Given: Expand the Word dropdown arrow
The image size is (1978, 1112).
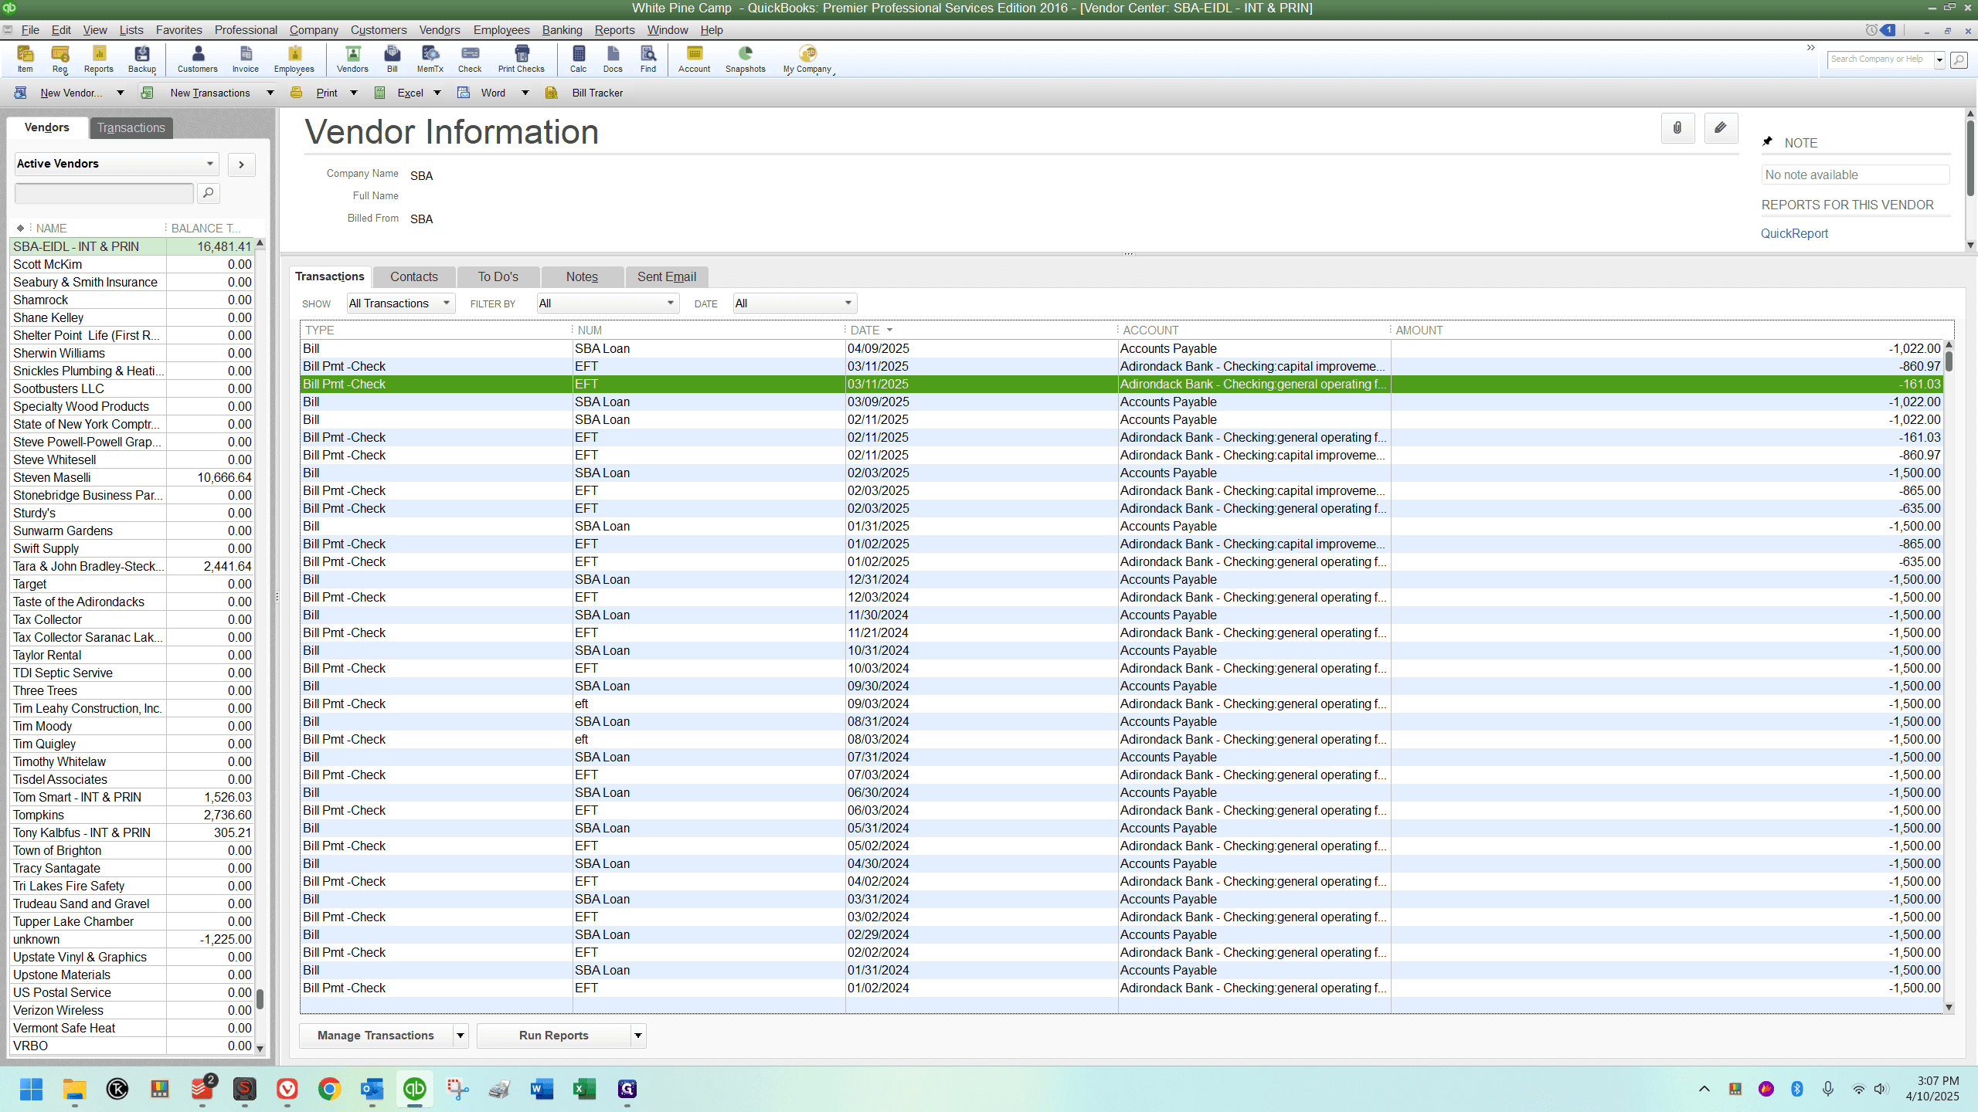Looking at the screenshot, I should tap(525, 93).
